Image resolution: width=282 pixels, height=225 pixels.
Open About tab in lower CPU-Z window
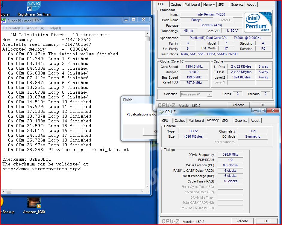(255, 121)
